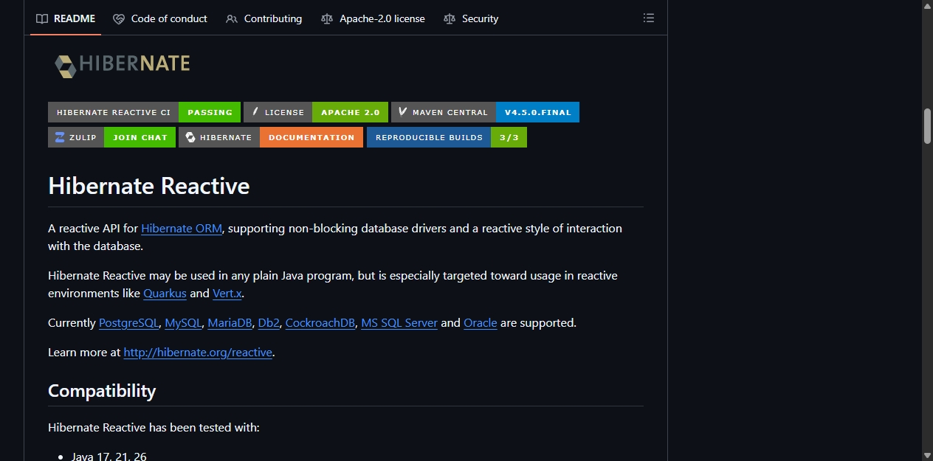
Task: Open the Security tab
Action: click(471, 18)
